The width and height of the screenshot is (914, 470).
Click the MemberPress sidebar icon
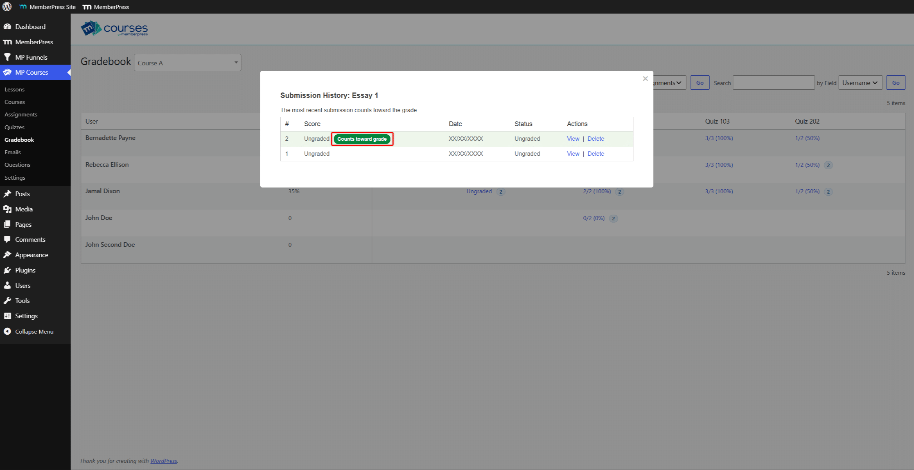tap(7, 42)
